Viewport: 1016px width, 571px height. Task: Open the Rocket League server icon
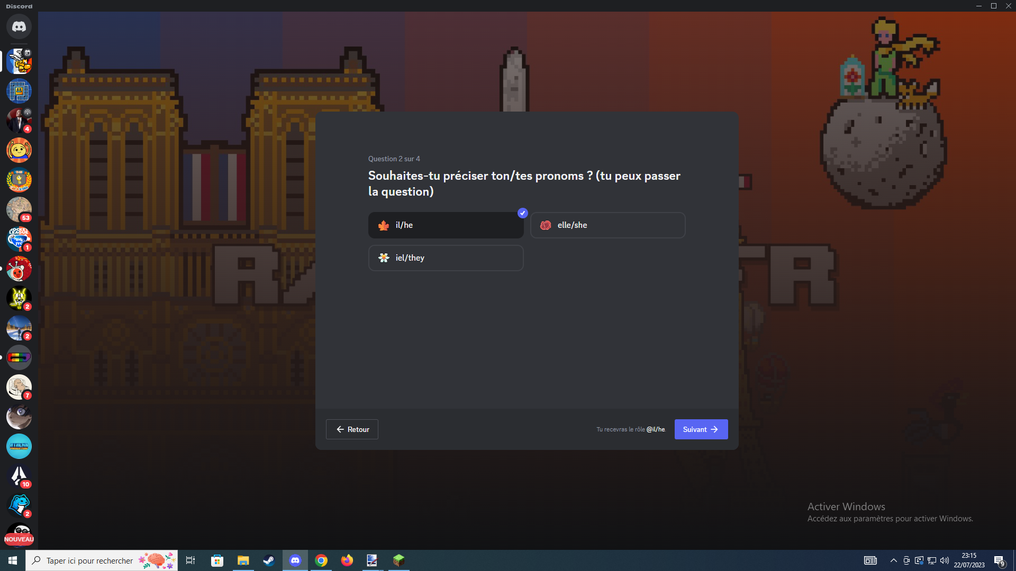point(19,239)
